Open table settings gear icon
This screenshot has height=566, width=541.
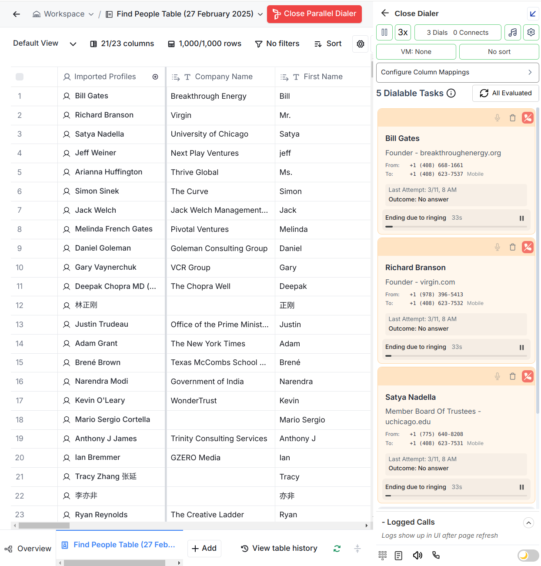(361, 44)
